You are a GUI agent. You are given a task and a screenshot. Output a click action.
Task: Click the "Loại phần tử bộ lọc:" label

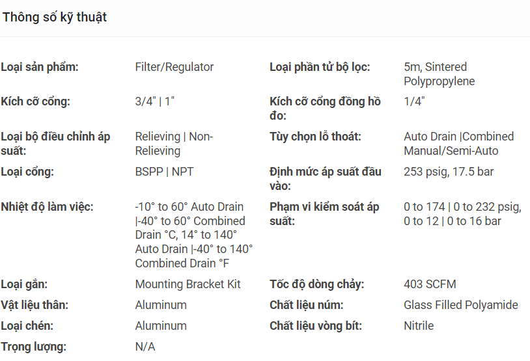tap(320, 67)
